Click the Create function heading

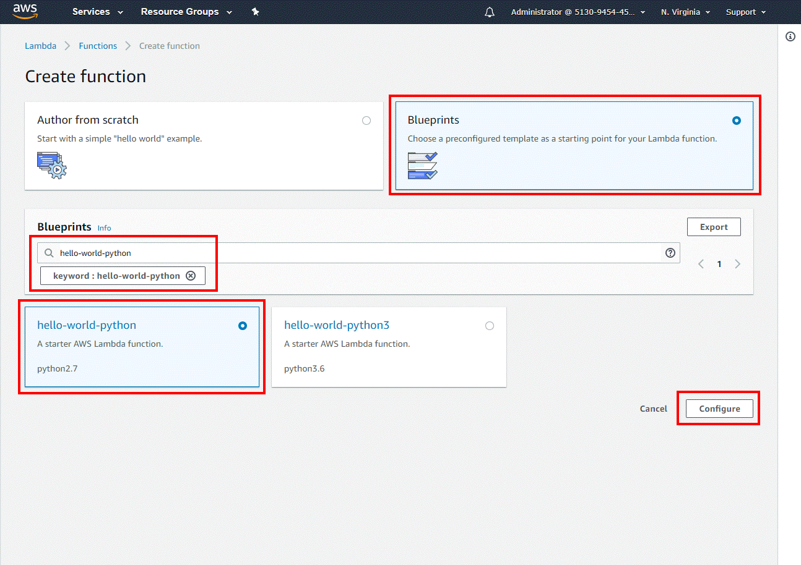pyautogui.click(x=86, y=76)
